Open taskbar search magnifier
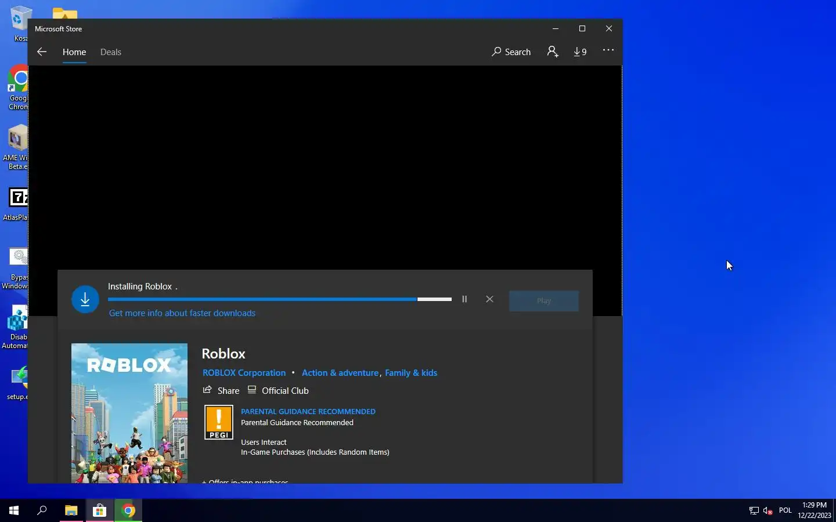The image size is (836, 522). pos(42,510)
